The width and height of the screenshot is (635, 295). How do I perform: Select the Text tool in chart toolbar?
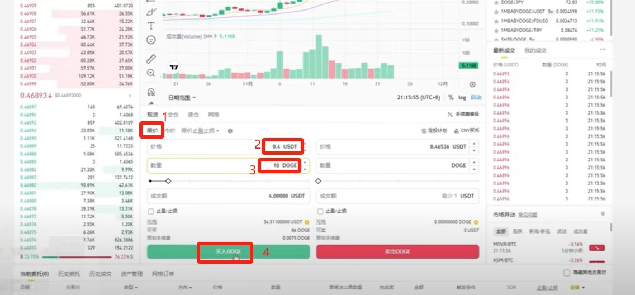point(151,26)
